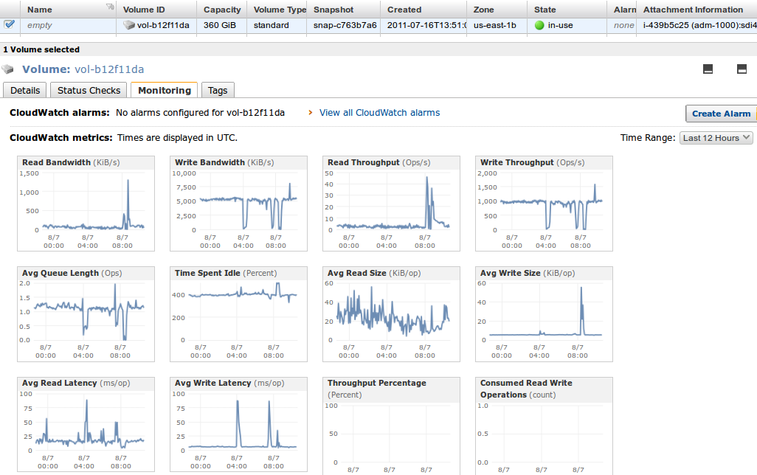The width and height of the screenshot is (757, 475).
Task: Click the second panel-size icon right of the Volume heading
Action: pos(742,69)
